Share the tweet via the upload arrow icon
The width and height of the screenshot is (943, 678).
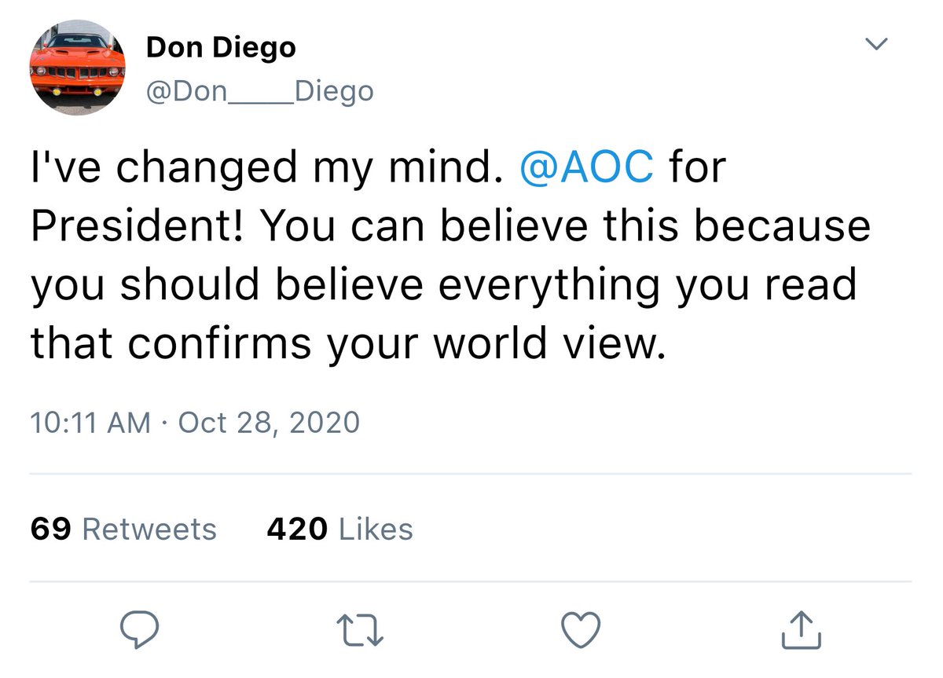[x=803, y=630]
